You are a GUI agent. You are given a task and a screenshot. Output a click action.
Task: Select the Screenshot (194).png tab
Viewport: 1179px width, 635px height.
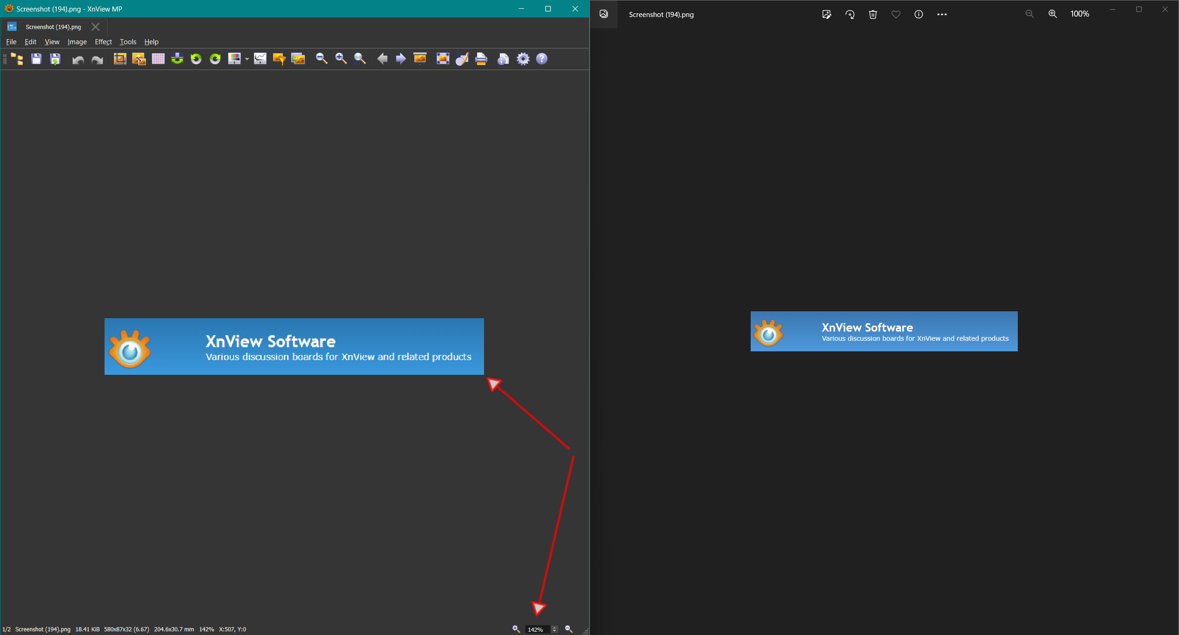coord(53,27)
